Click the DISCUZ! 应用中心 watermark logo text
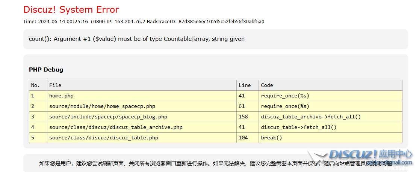This screenshot has width=419, height=172. [370, 154]
